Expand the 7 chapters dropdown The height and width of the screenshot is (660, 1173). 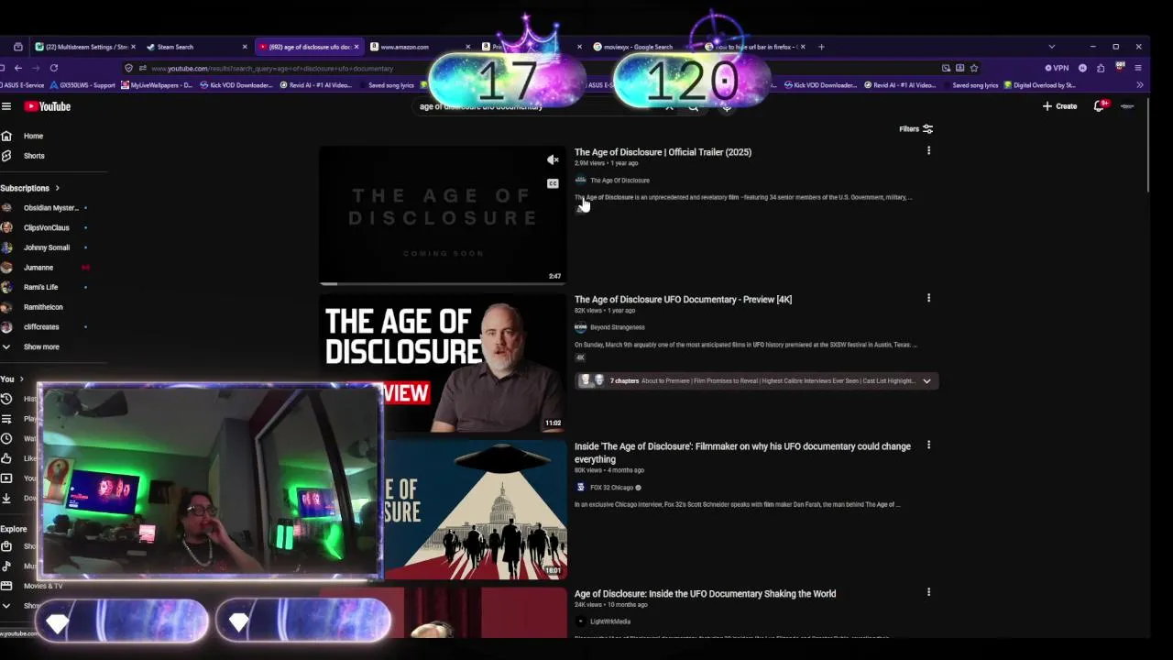[x=926, y=381]
